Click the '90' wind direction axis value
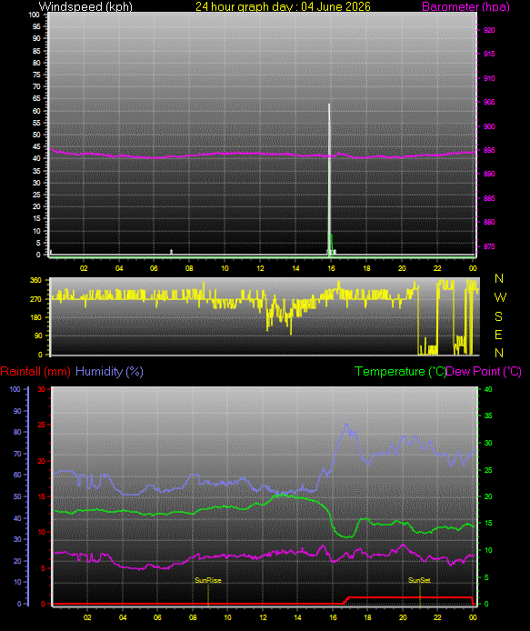 38,336
